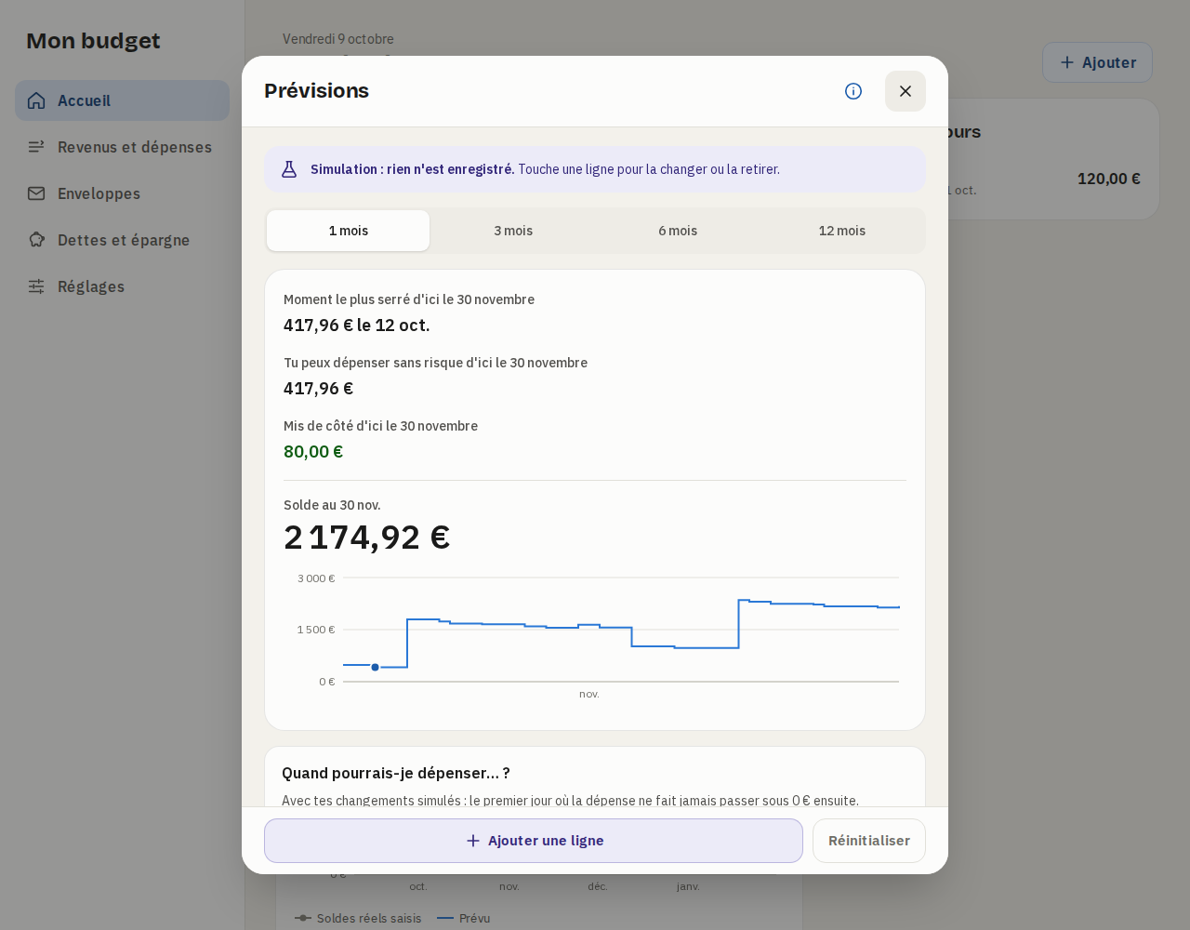Viewport: 1190px width, 930px height.
Task: Click the info icon in Prévisions header
Action: coord(853,91)
